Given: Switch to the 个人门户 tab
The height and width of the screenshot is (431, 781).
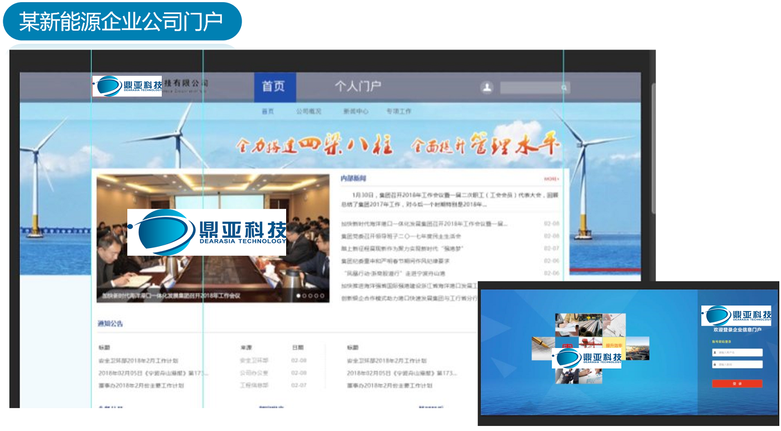Looking at the screenshot, I should point(358,86).
